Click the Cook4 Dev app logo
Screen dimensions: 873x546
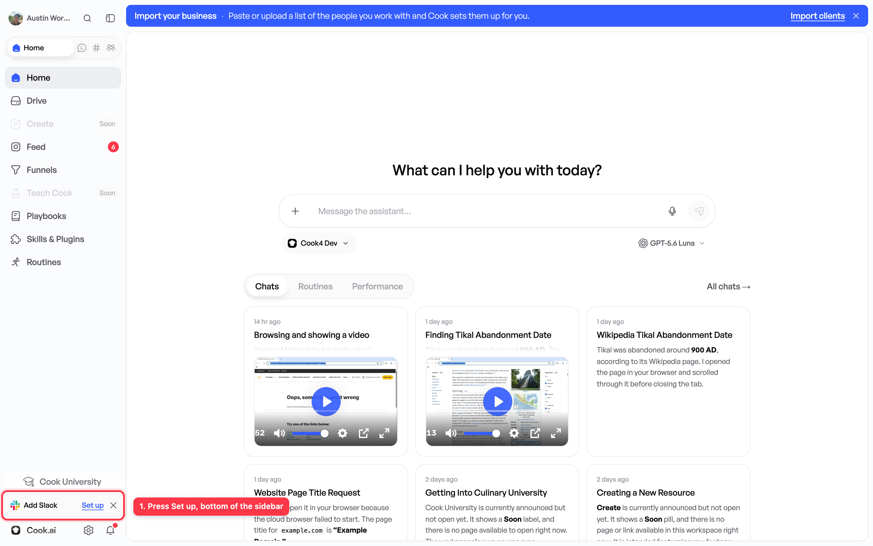click(292, 243)
